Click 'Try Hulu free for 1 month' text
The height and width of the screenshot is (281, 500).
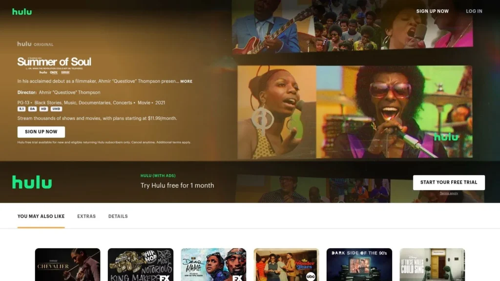tap(177, 185)
